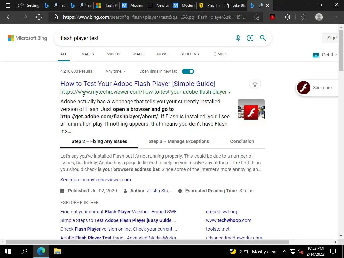Open the notification center icon

(x=333, y=251)
